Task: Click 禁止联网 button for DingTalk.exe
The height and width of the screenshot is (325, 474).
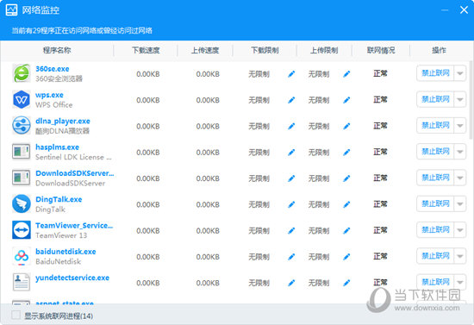Action: (x=435, y=203)
